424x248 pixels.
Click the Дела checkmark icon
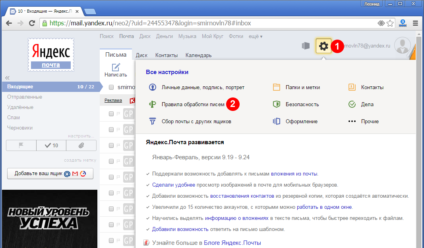[x=352, y=104]
